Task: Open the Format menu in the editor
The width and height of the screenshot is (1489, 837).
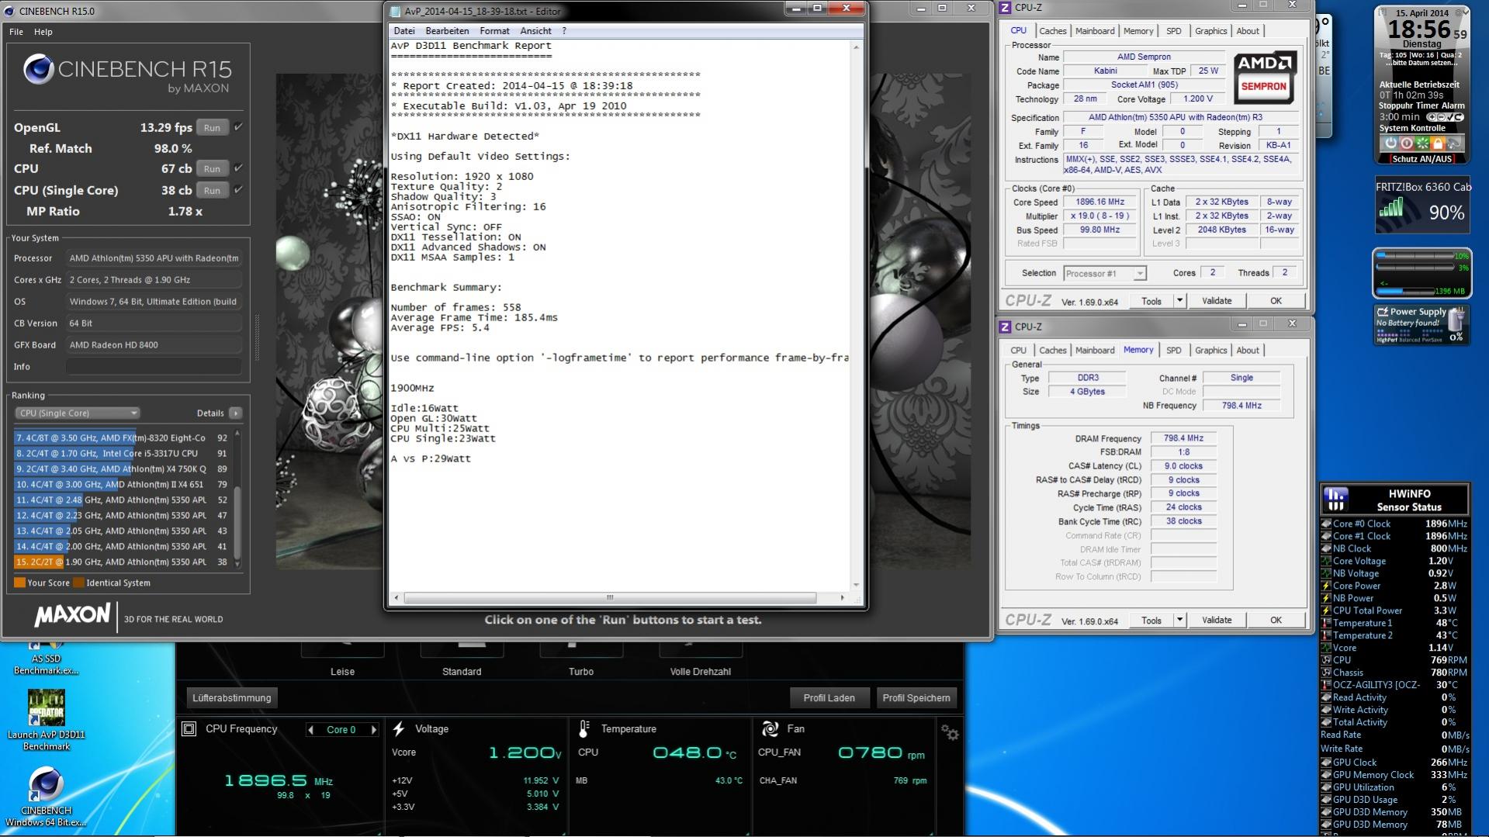Action: tap(494, 31)
